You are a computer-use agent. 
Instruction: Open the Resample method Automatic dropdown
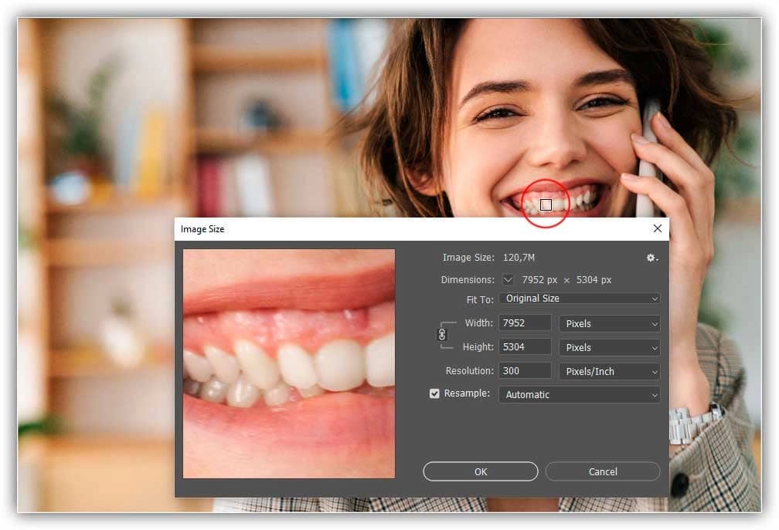[580, 395]
